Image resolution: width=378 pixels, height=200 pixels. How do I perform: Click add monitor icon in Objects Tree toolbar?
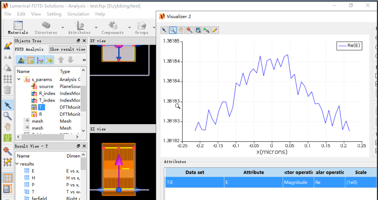(49, 60)
